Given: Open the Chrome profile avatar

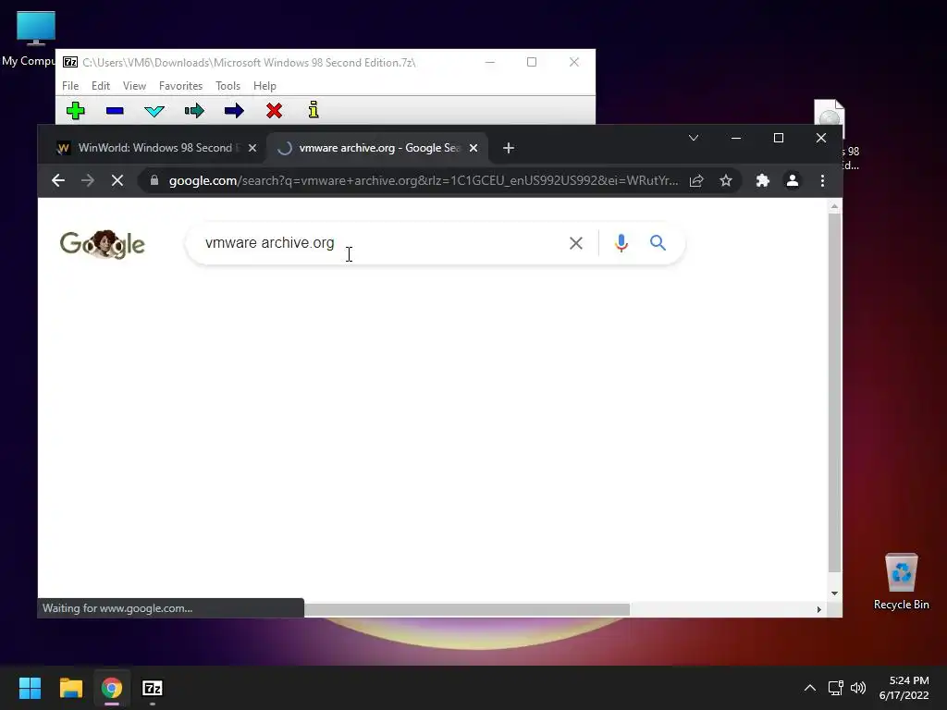Looking at the screenshot, I should point(793,180).
